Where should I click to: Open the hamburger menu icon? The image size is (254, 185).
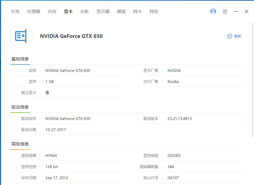[x=225, y=11]
